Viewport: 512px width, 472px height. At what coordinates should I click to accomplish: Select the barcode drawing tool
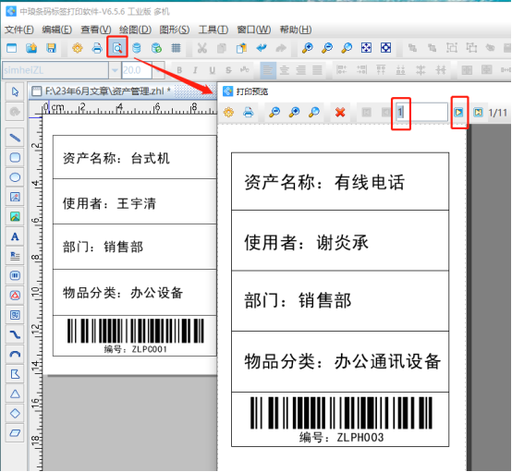pyautogui.click(x=15, y=275)
